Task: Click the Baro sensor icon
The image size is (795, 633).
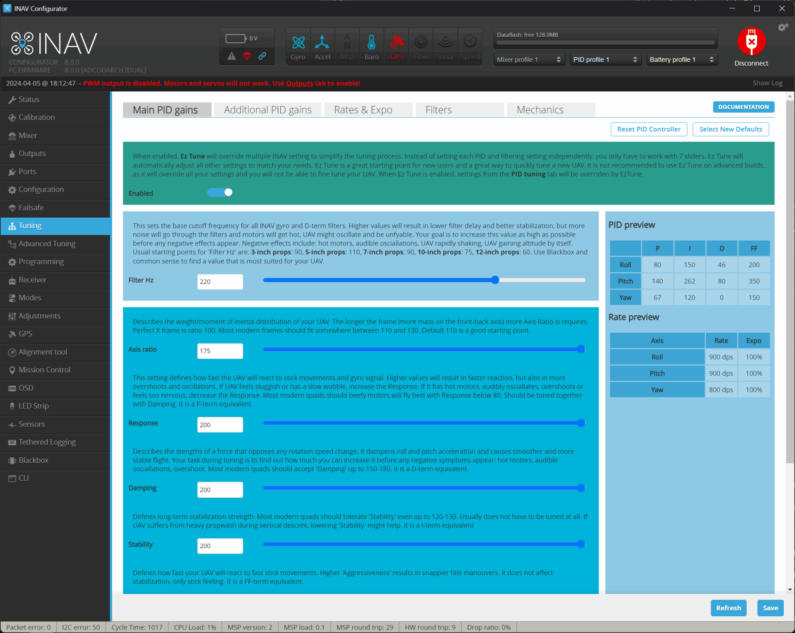Action: (371, 46)
